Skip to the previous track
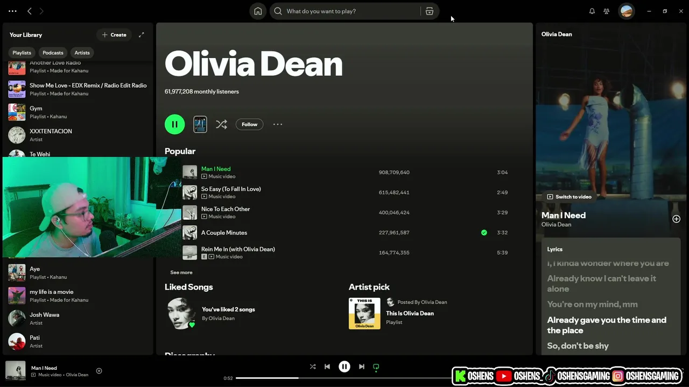 click(327, 367)
